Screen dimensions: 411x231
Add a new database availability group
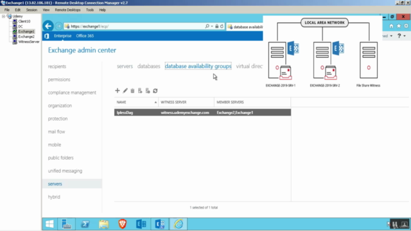pyautogui.click(x=117, y=90)
